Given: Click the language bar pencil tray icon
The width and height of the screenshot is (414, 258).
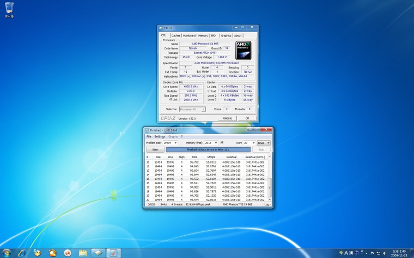Looking at the screenshot, I should (341, 253).
